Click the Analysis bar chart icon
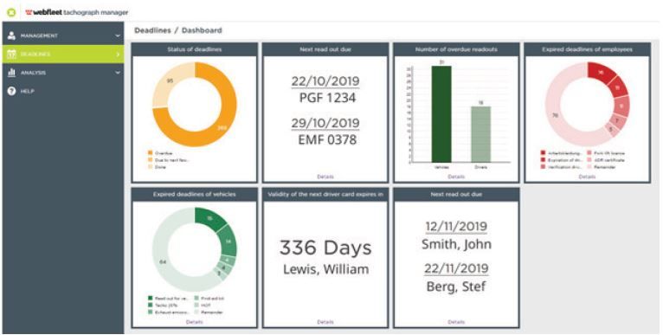Screen dimensions: 663x335 [x=11, y=73]
